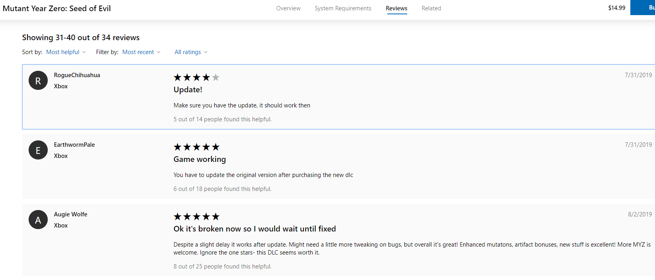Click EarthwormPale's round avatar icon
655x280 pixels.
point(38,150)
